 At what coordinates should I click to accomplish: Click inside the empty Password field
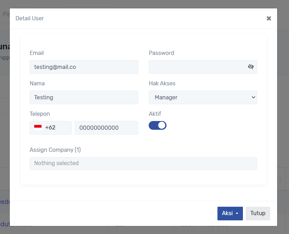point(197,67)
